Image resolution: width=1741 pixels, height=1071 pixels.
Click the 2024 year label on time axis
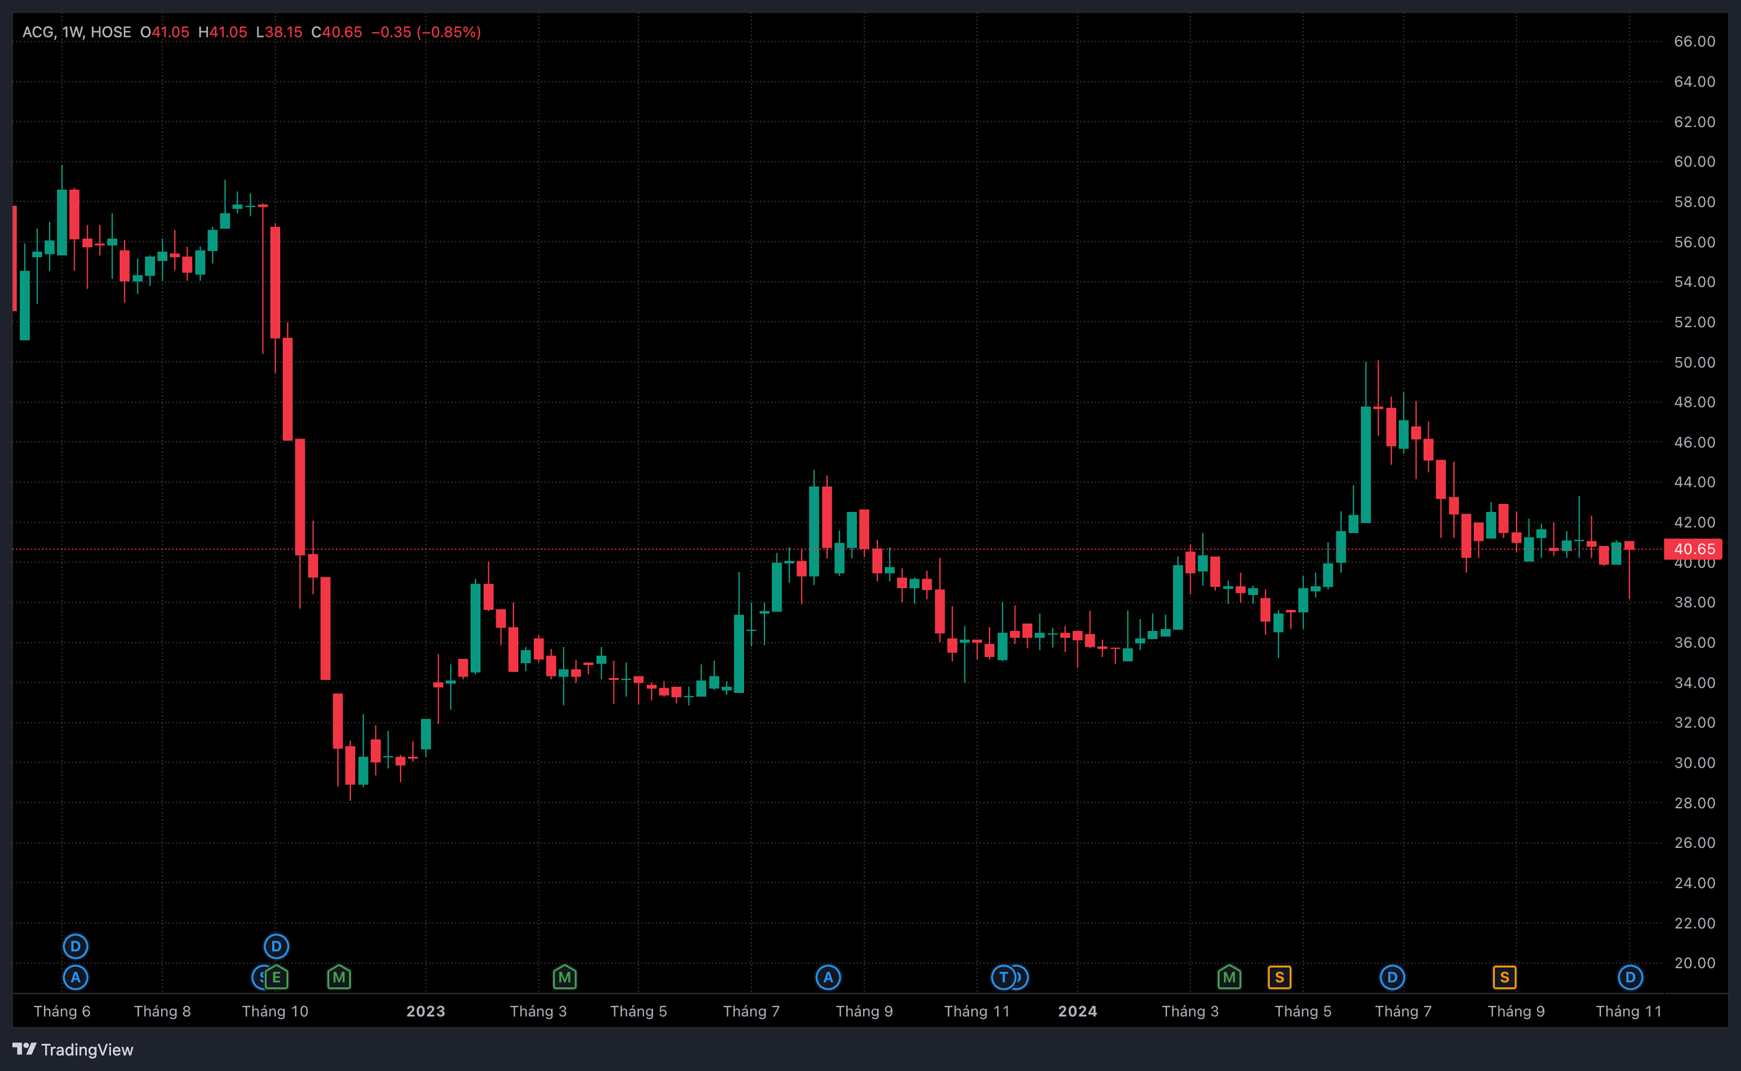coord(1077,1010)
